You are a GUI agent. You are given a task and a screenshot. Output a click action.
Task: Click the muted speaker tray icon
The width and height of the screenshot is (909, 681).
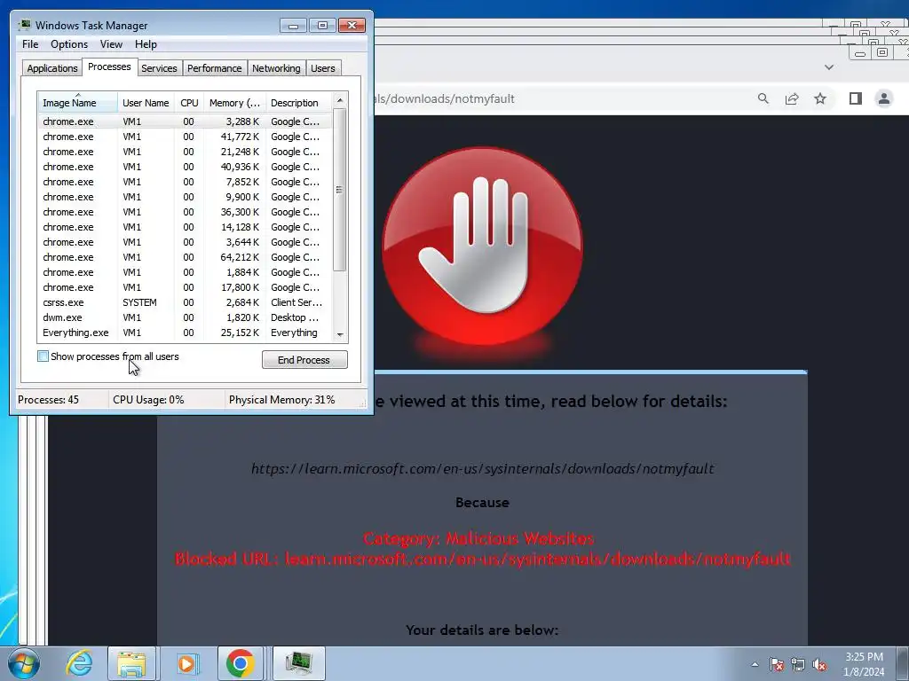[x=819, y=664]
